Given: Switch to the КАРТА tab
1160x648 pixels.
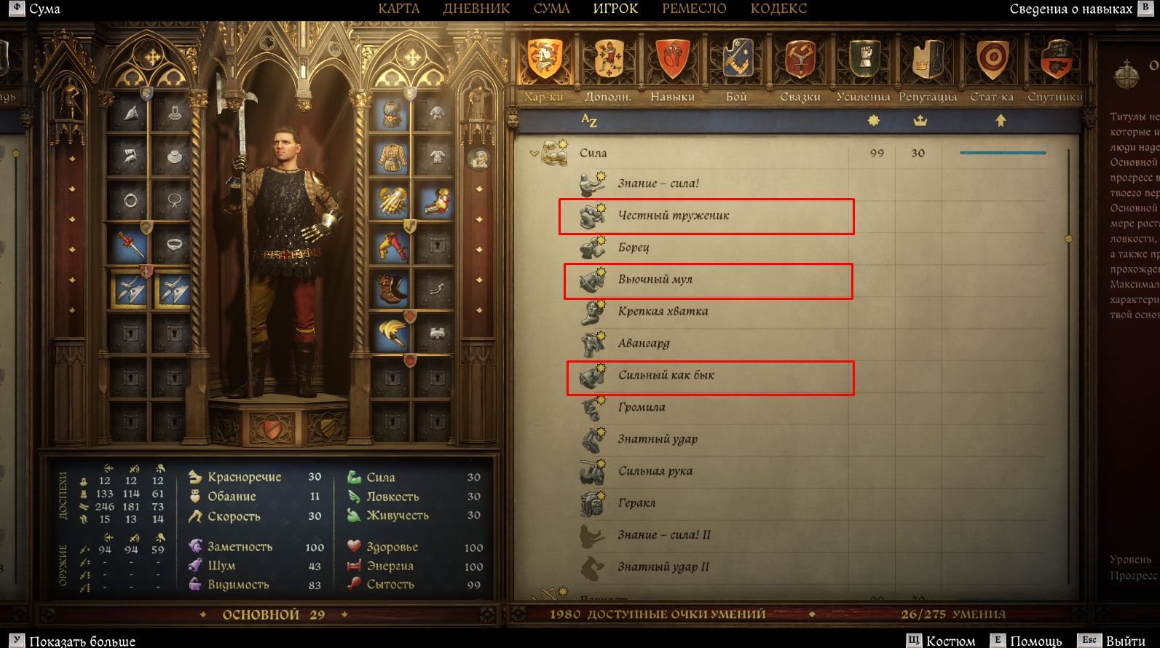Looking at the screenshot, I should [x=398, y=9].
